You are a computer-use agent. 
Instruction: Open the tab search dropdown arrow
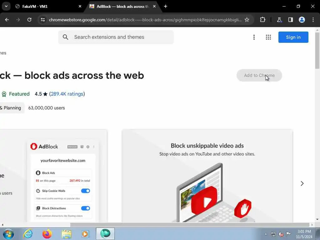[6, 6]
